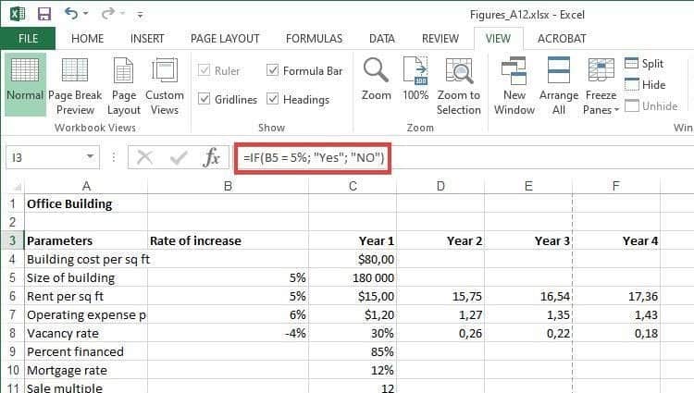Confirm formula entry with checkmark icon
694x393 pixels.
(x=179, y=157)
